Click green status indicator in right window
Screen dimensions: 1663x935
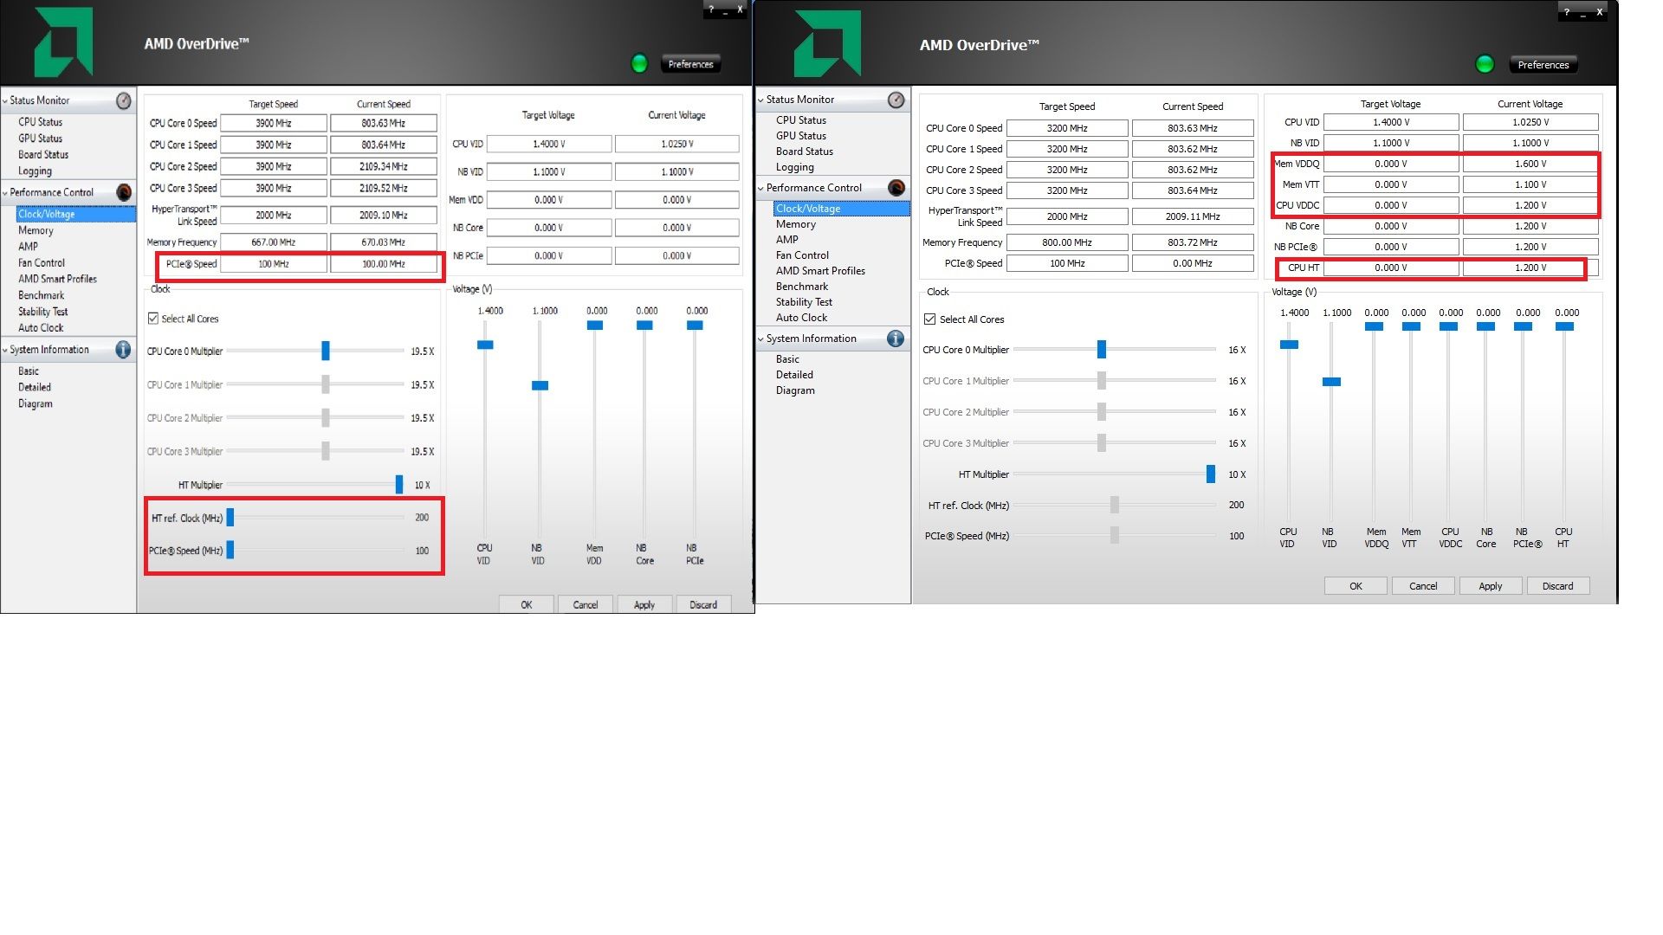[1485, 64]
